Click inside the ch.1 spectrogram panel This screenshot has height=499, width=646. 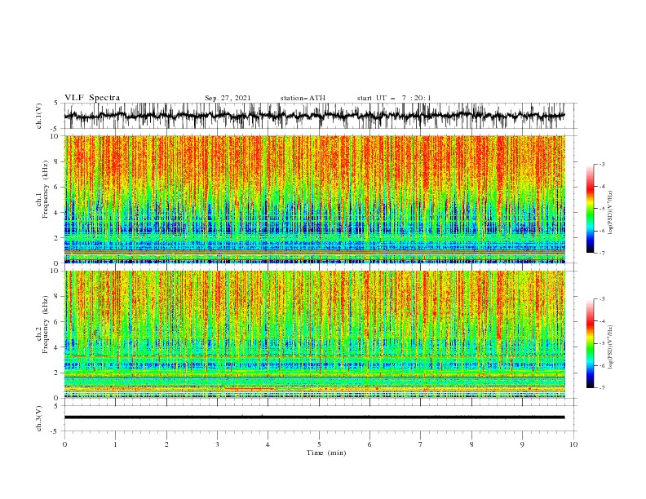(314, 199)
